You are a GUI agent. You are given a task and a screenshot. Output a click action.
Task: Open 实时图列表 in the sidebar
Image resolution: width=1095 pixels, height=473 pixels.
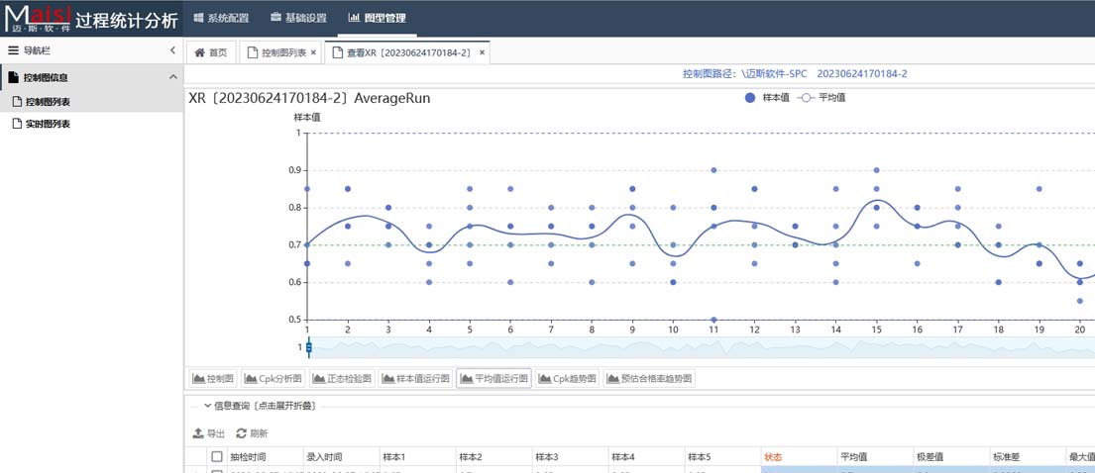click(x=47, y=124)
